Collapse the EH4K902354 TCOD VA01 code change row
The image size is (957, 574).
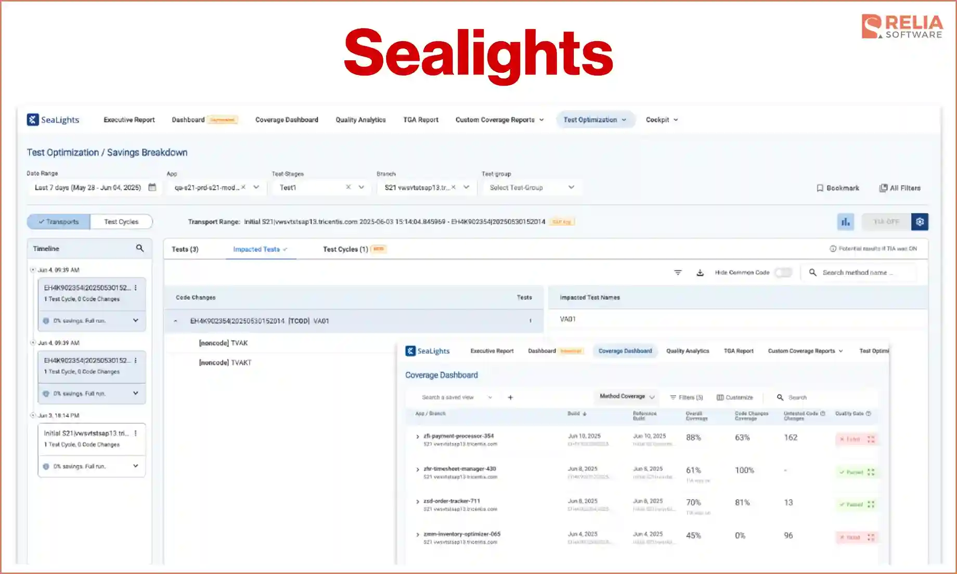[x=175, y=321]
